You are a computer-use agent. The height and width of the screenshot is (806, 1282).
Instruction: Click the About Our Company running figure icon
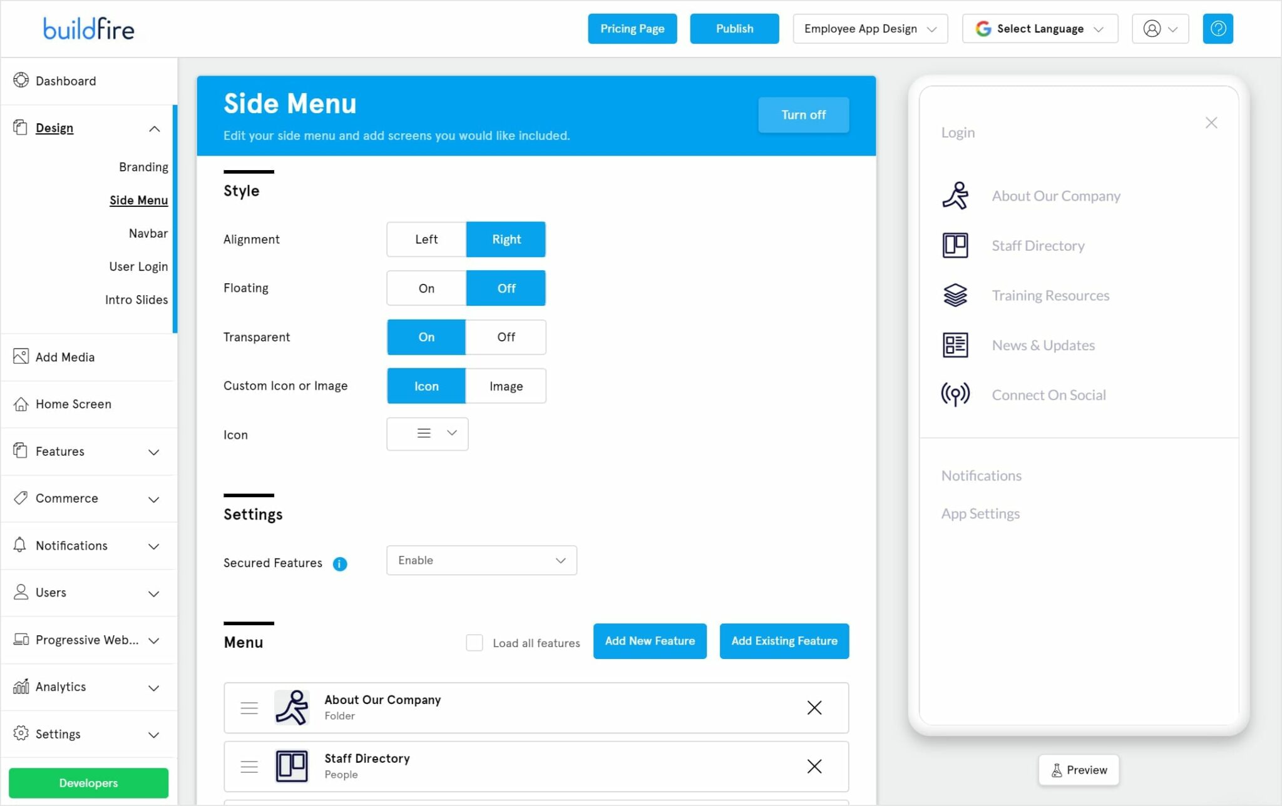pyautogui.click(x=954, y=195)
